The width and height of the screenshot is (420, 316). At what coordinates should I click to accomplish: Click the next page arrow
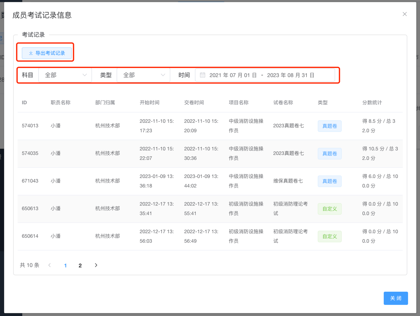pyautogui.click(x=96, y=265)
